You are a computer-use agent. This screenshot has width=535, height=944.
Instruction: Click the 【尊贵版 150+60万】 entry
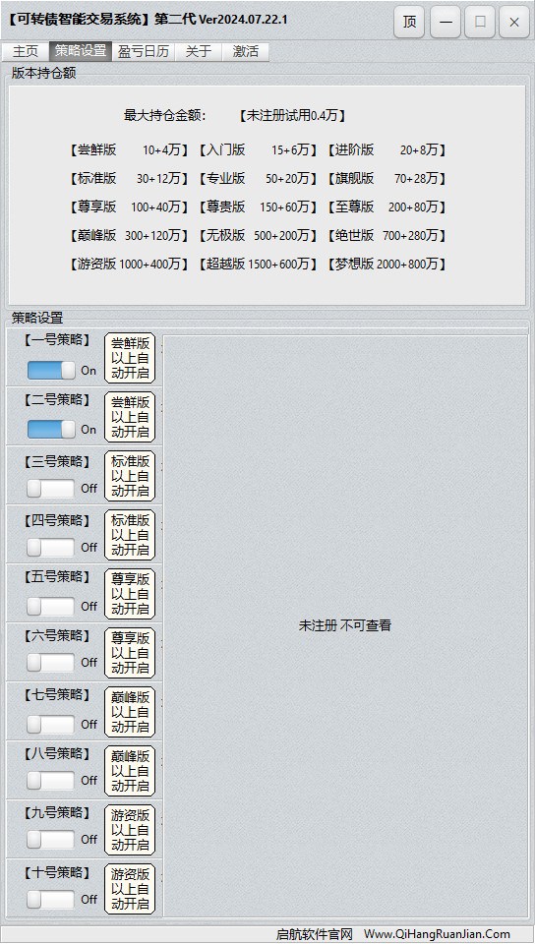point(258,206)
